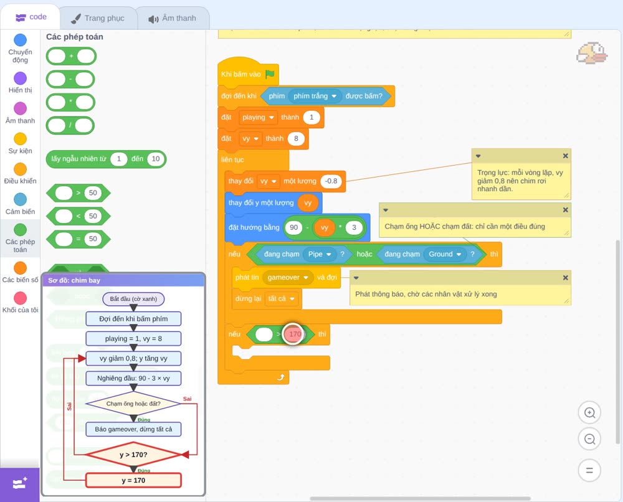Screen dimensions: 623x502
Task: Click the 170 value in nếu block
Action: coord(295,334)
